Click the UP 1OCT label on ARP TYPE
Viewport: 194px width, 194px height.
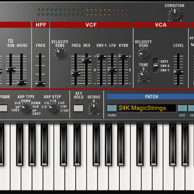(16, 109)
